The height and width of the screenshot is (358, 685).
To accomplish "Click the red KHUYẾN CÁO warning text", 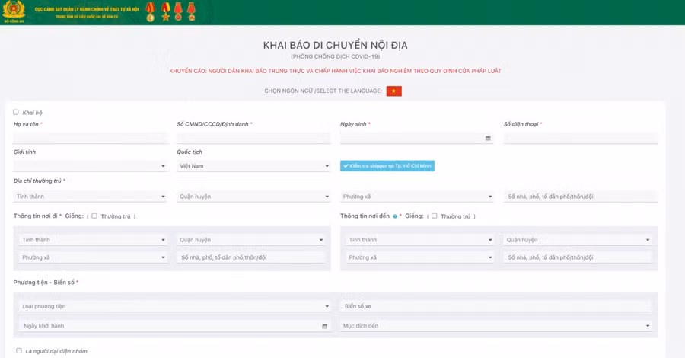I will coord(335,71).
